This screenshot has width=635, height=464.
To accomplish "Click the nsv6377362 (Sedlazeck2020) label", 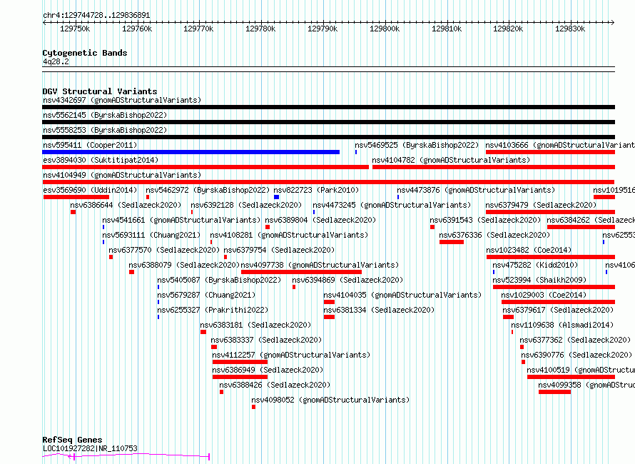I will click(575, 340).
